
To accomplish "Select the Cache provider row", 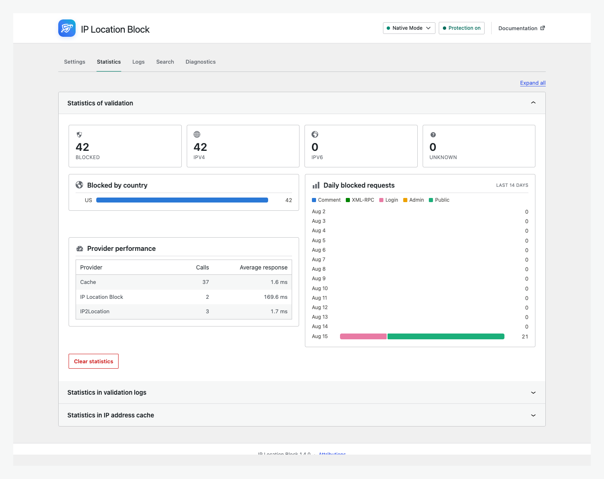I will [184, 282].
